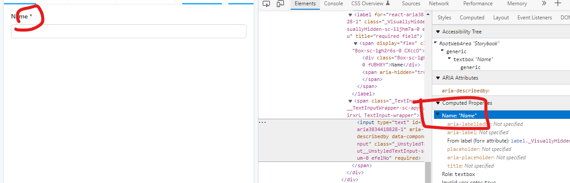Open the Network tab

439,4
